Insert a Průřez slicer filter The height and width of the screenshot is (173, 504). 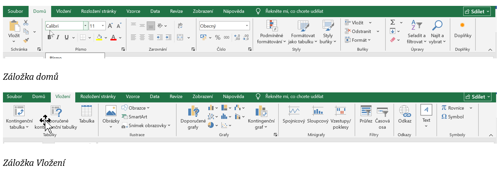click(366, 115)
